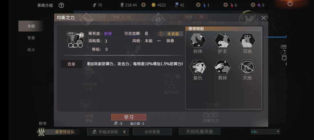Select the 伙伴 companion talent icon
The height and width of the screenshot is (140, 314).
point(197,40)
